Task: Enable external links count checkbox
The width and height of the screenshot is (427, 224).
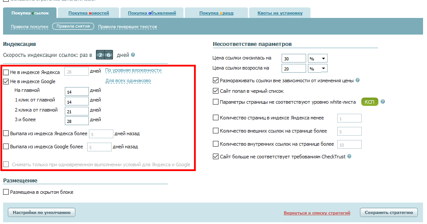Action: coord(215,131)
